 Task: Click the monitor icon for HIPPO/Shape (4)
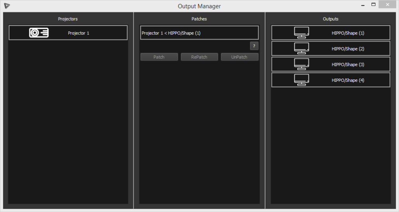[x=302, y=80]
